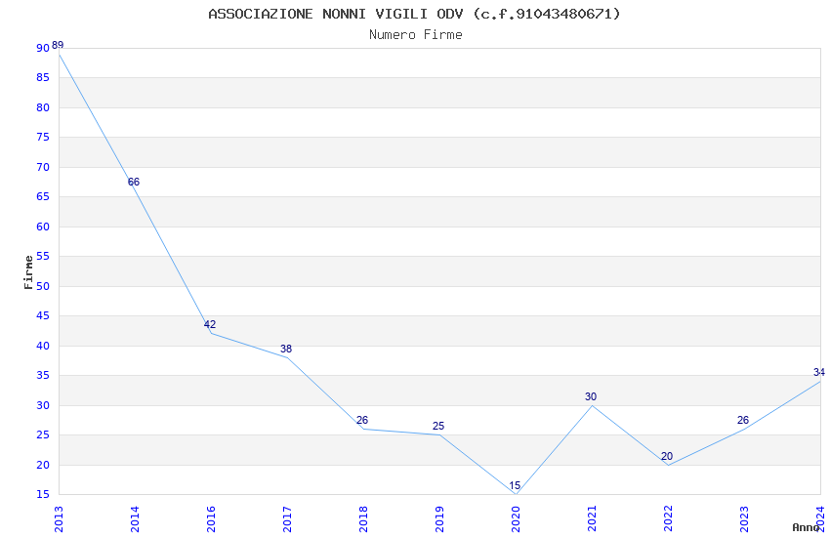Click the Anno axis title
Image resolution: width=830 pixels, height=537 pixels.
coord(806,527)
